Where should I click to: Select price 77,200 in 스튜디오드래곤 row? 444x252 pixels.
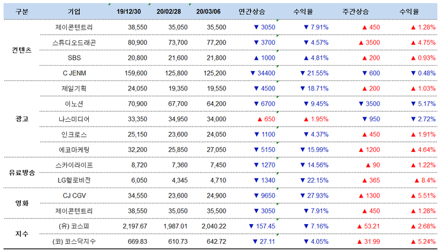point(216,43)
